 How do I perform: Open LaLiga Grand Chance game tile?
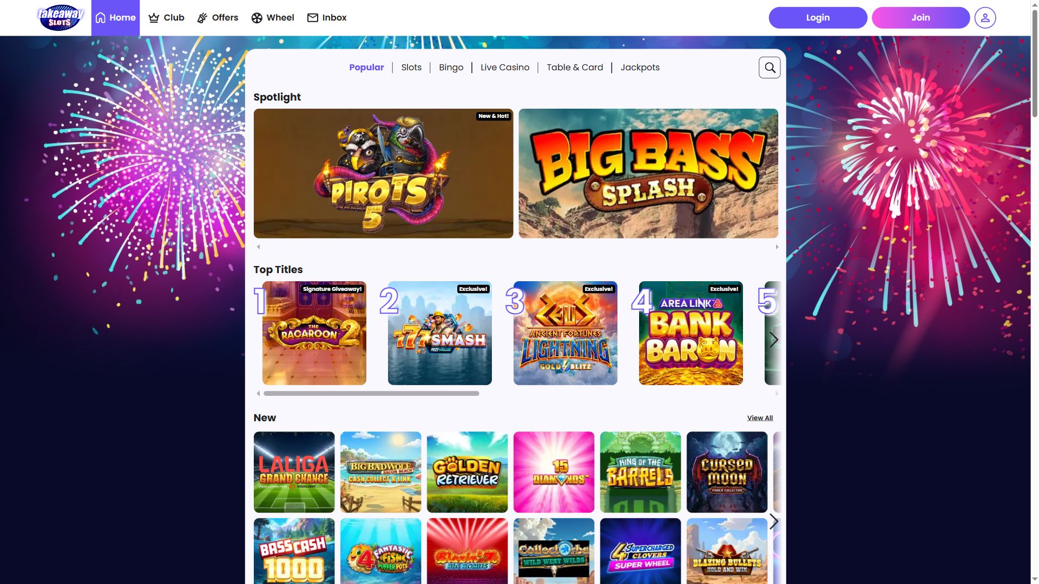pyautogui.click(x=294, y=472)
